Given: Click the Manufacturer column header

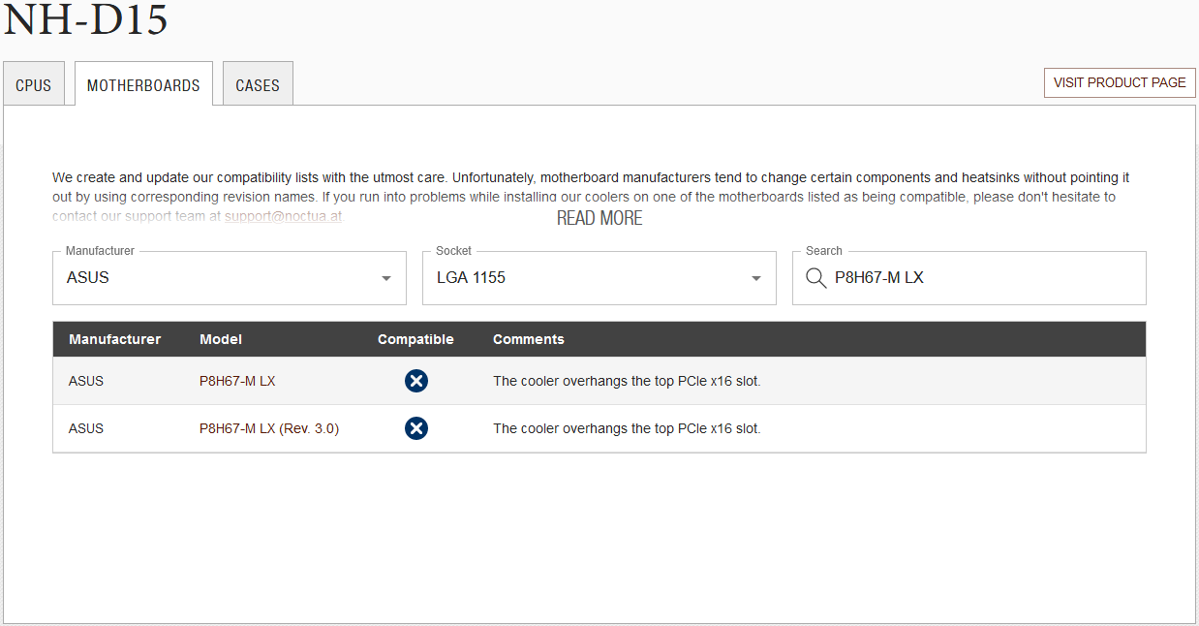Looking at the screenshot, I should [115, 339].
